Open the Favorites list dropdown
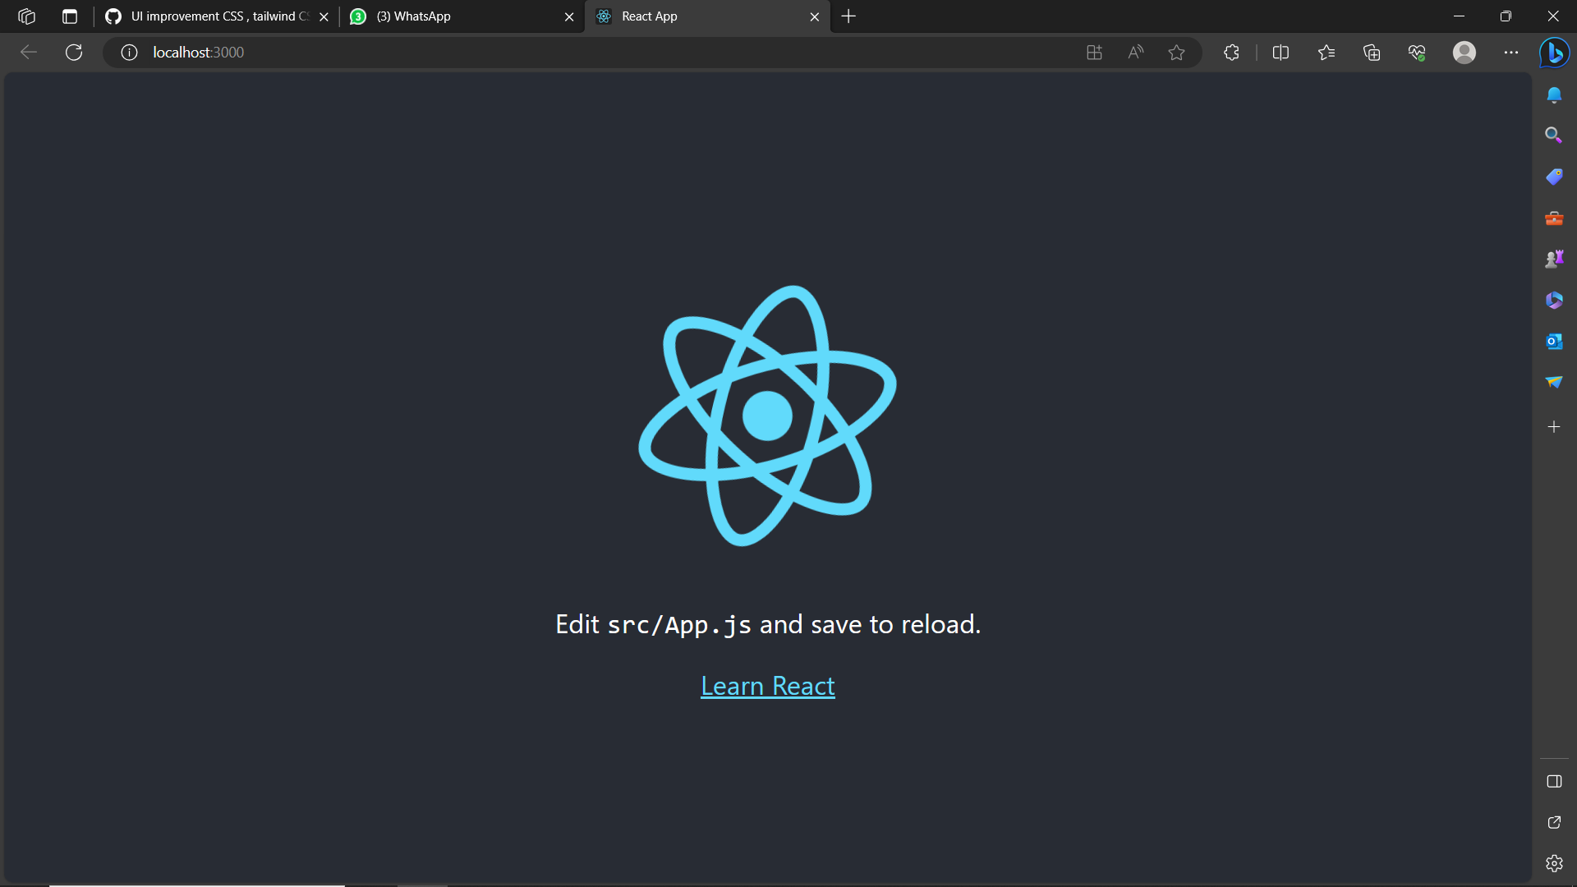Image resolution: width=1577 pixels, height=887 pixels. tap(1326, 52)
